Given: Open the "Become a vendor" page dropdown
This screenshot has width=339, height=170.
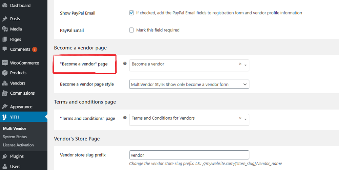Looking at the screenshot, I should tap(189, 65).
